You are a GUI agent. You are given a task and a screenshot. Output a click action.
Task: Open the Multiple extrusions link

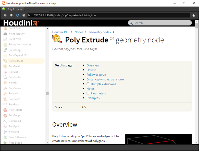pos(103,84)
